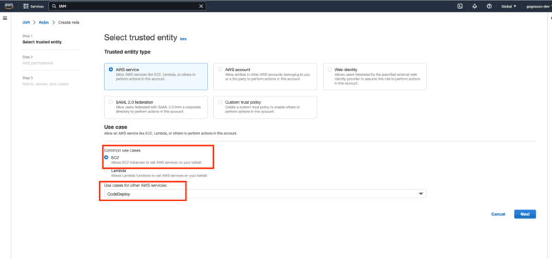The height and width of the screenshot is (259, 552).
Task: Go to the IAM breadcrumb link
Action: (x=26, y=23)
